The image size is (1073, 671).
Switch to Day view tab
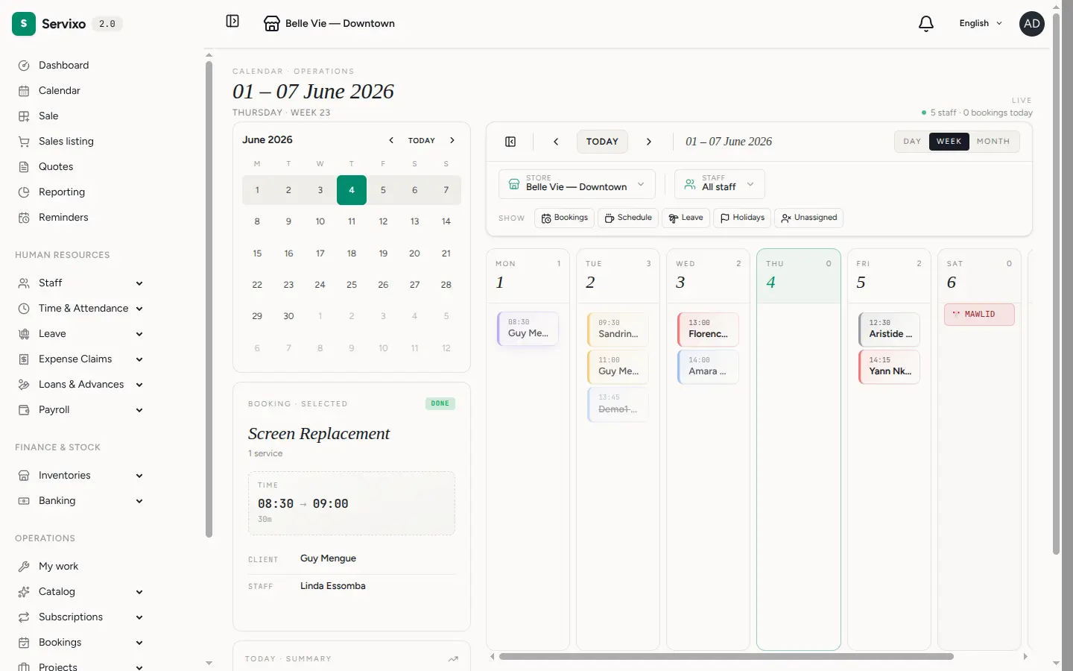(x=912, y=142)
